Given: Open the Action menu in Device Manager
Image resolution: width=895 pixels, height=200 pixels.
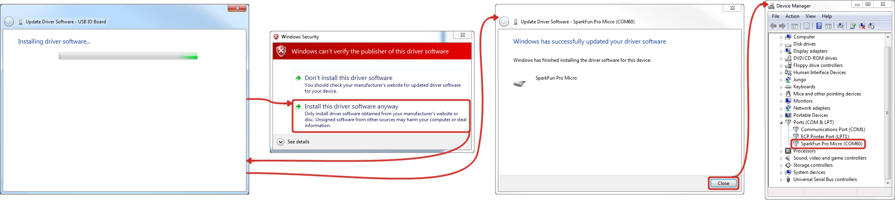Looking at the screenshot, I should (792, 16).
